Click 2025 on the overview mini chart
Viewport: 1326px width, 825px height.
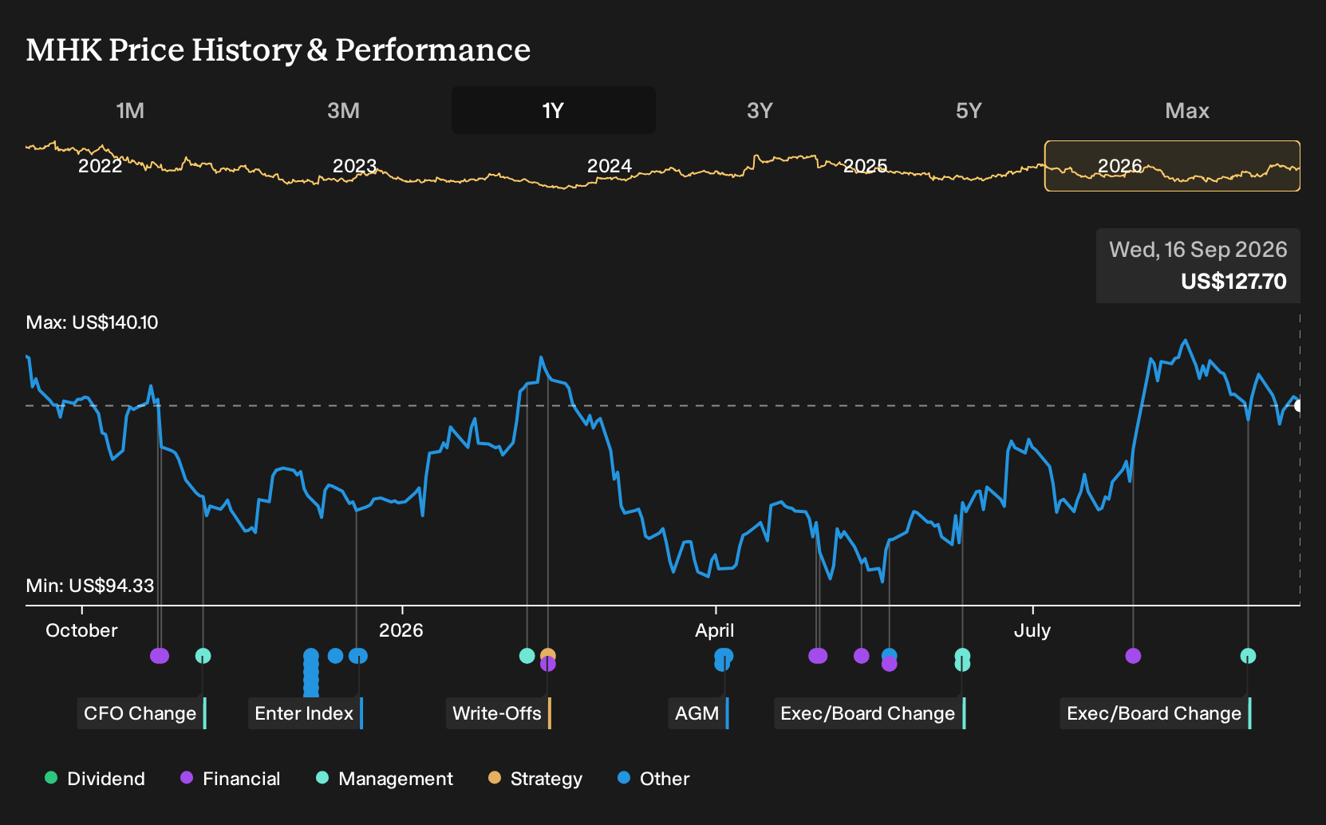[866, 166]
